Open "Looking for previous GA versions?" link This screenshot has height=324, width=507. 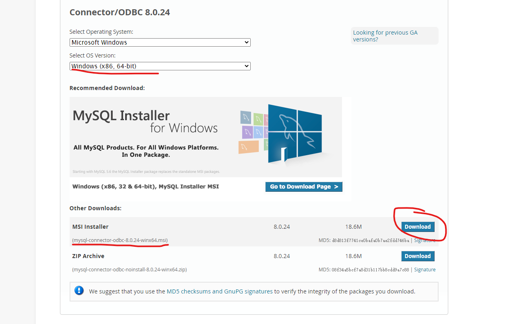click(385, 36)
